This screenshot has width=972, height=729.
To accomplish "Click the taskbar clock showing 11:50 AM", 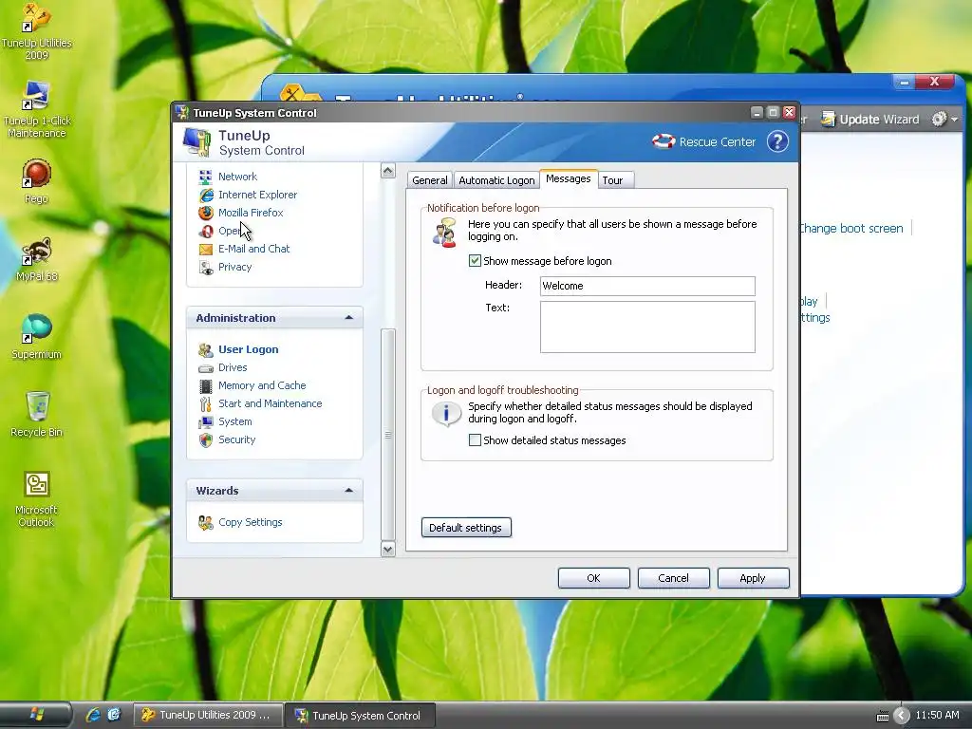I will (937, 715).
